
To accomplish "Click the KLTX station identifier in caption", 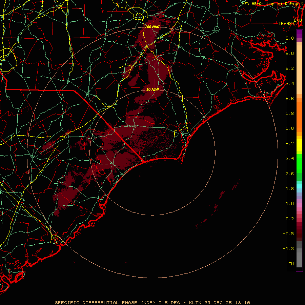I will [195, 303].
